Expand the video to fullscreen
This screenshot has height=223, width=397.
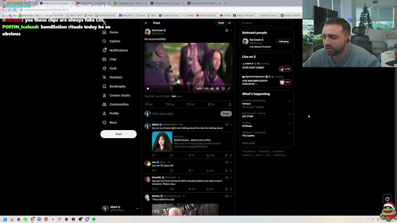[229, 89]
